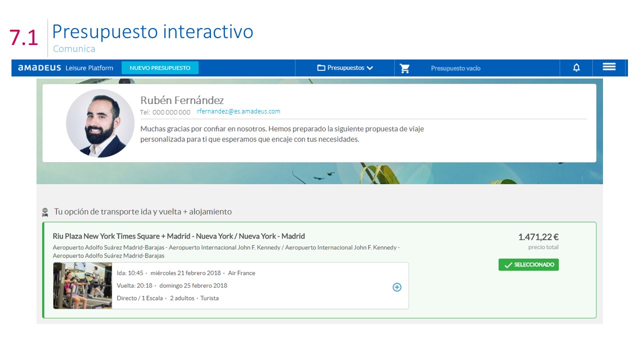640x360 pixels.
Task: Click the 'Directo / 1 Escala' line
Action: click(x=167, y=298)
